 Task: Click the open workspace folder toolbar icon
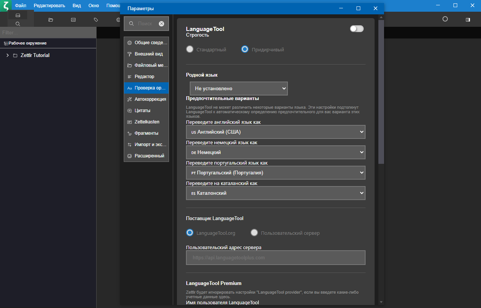pyautogui.click(x=51, y=20)
